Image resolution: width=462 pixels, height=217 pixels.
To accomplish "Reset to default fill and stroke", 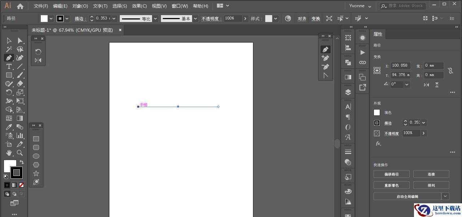I will pos(6,176).
